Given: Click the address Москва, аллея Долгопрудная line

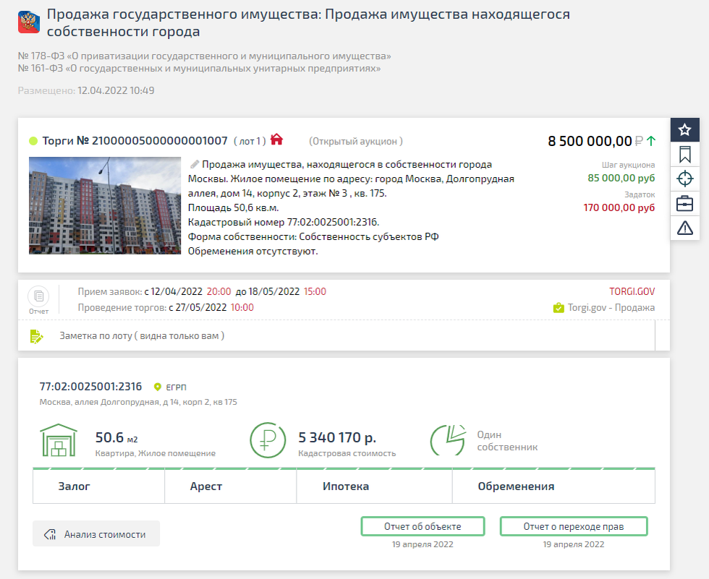Looking at the screenshot, I should tap(138, 402).
